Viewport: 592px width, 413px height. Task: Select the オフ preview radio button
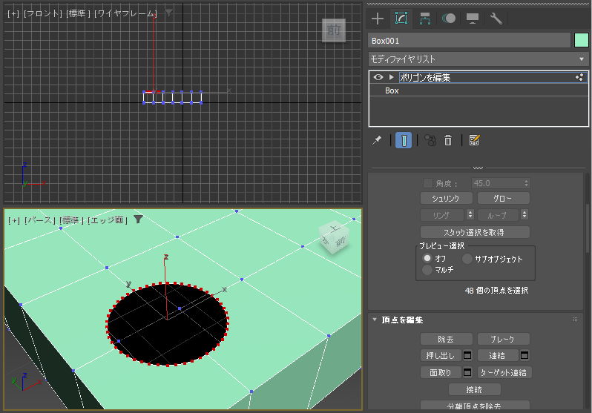(427, 258)
